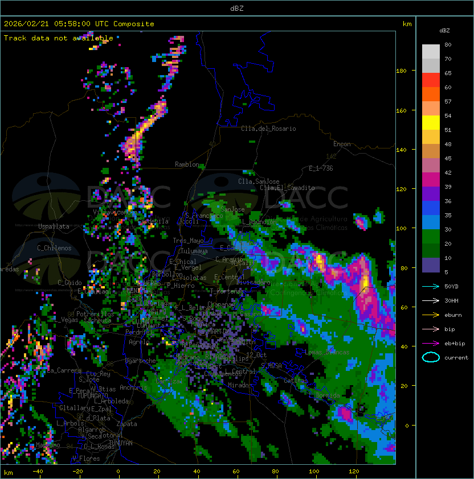Click the '50YD' legend label

click(451, 287)
